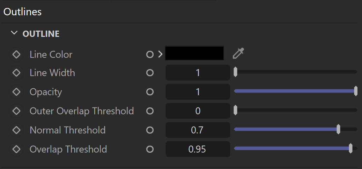Toggle the circle indicator next to Line Color
The height and width of the screenshot is (169, 362).
150,55
